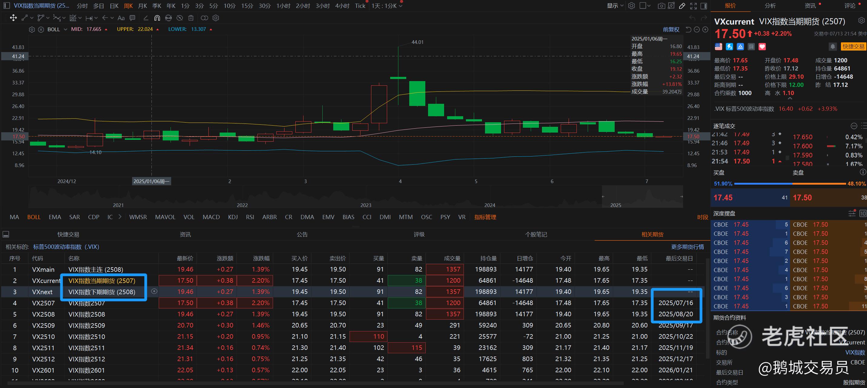Select the line drawing tool
Screen dimensions: 867x388
[24, 18]
